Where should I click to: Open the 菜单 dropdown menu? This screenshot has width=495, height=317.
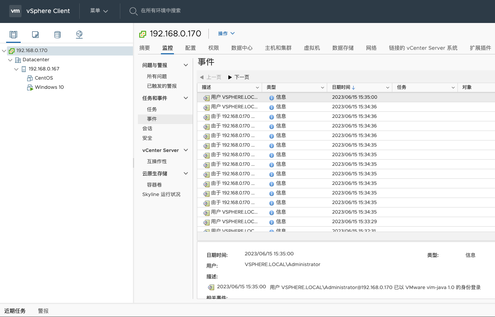(99, 11)
